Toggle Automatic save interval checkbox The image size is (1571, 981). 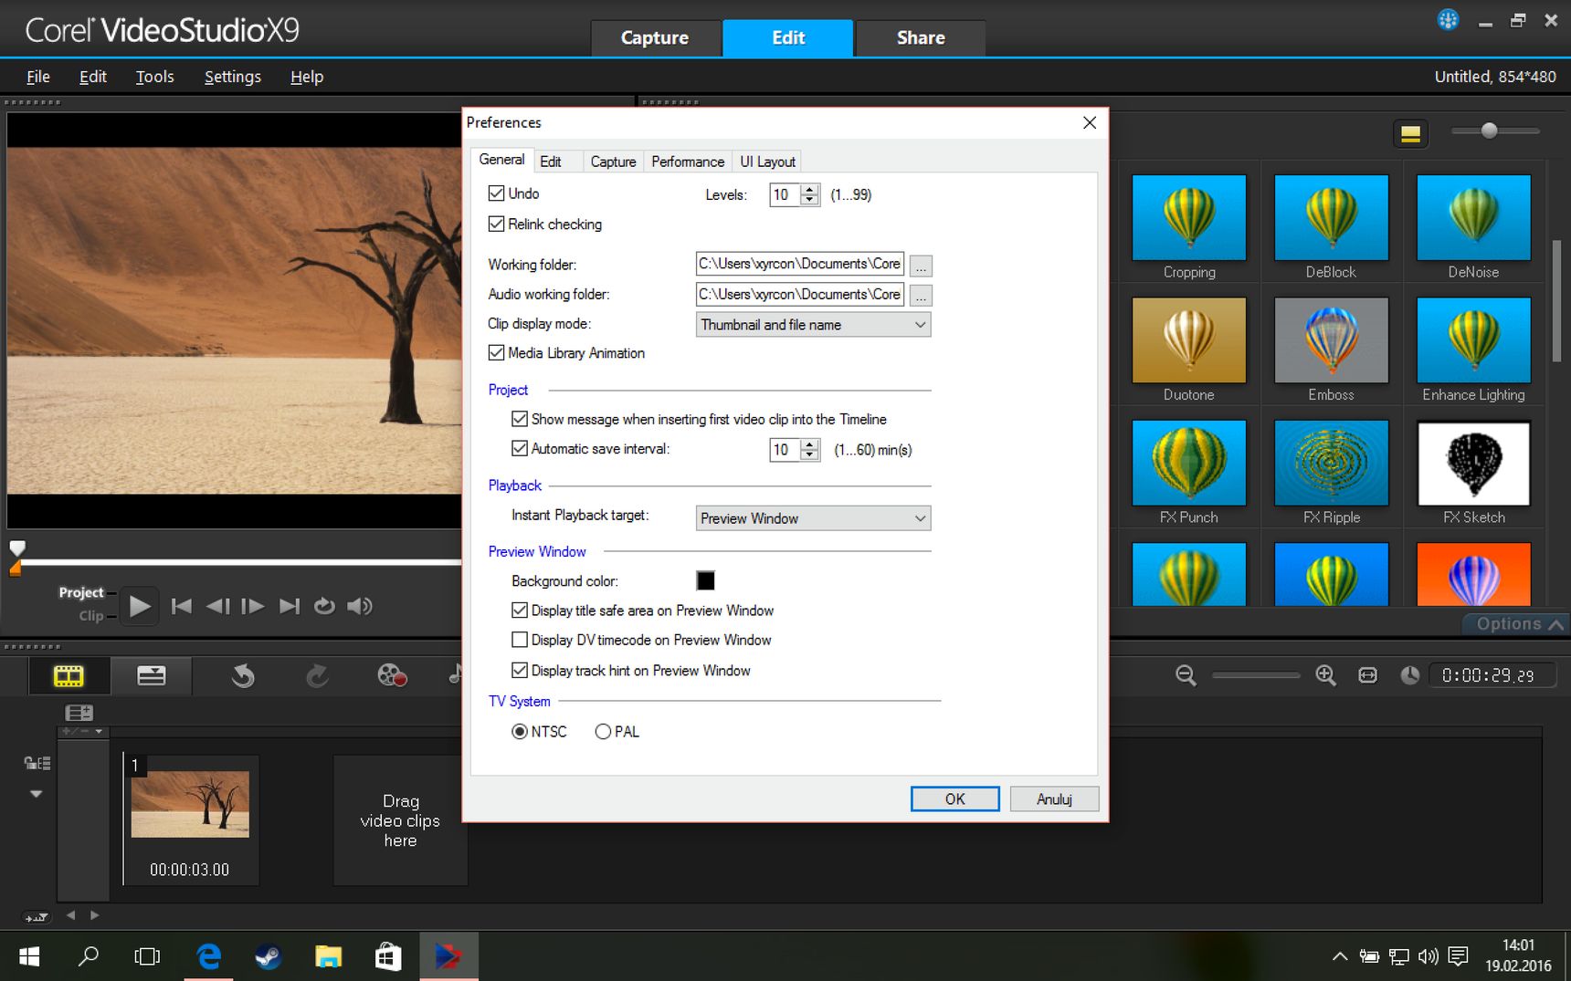point(520,448)
